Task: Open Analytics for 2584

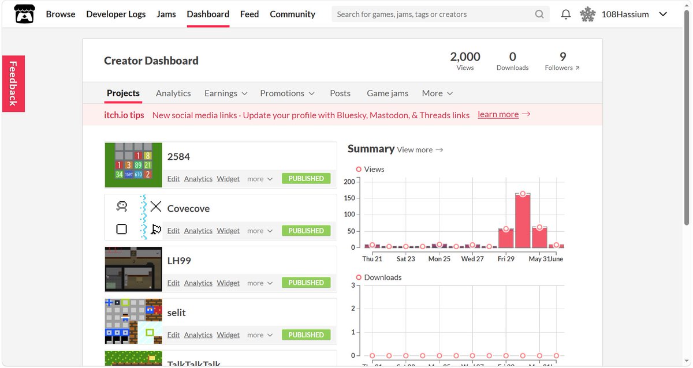Action: [x=198, y=179]
